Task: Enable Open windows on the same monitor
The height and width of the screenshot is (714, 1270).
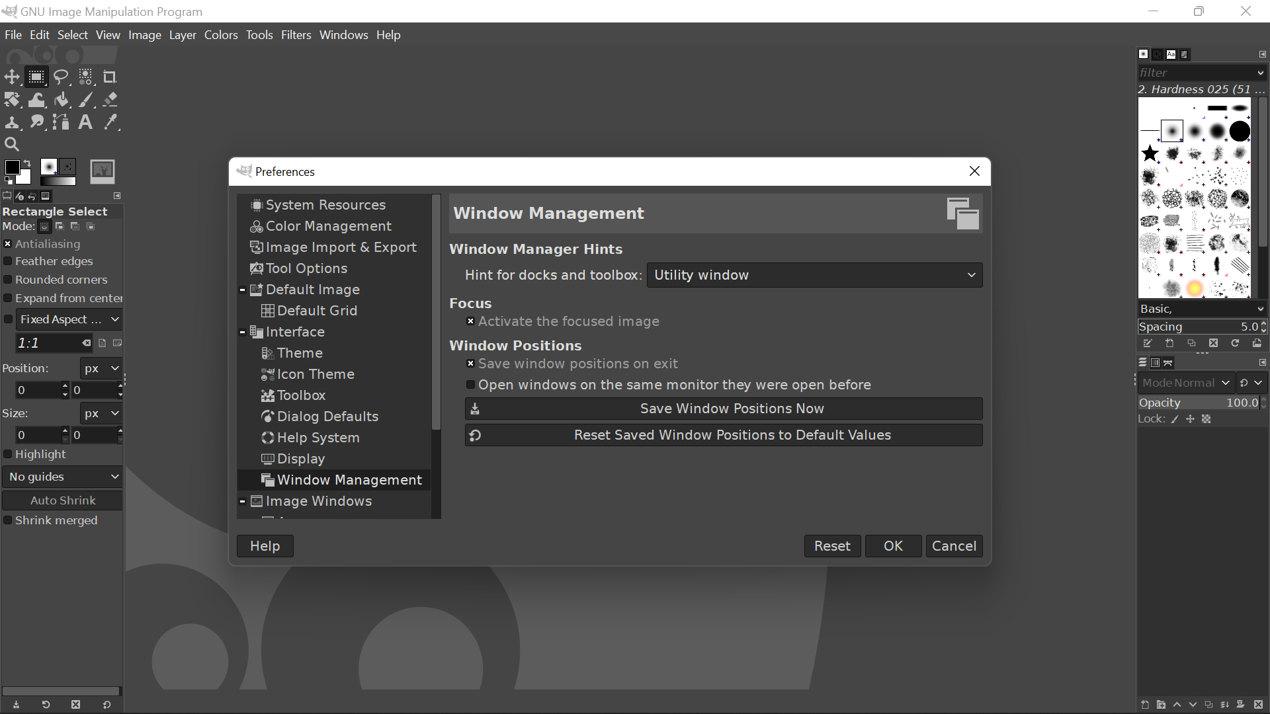Action: [x=470, y=385]
